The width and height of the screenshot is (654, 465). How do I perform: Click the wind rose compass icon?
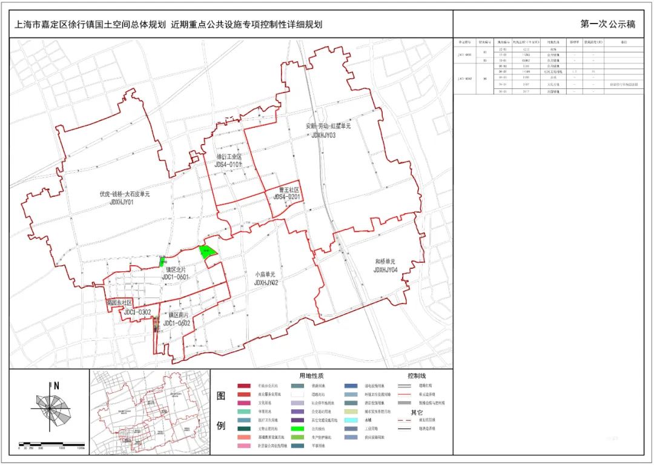pyautogui.click(x=49, y=408)
